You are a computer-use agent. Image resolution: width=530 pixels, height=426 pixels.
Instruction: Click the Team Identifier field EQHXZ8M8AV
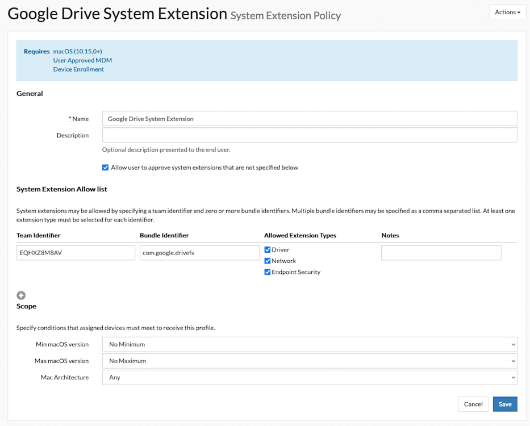coord(76,253)
